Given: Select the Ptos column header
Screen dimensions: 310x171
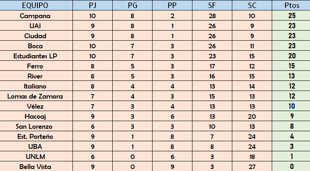Looking at the screenshot, I should 291,5.
